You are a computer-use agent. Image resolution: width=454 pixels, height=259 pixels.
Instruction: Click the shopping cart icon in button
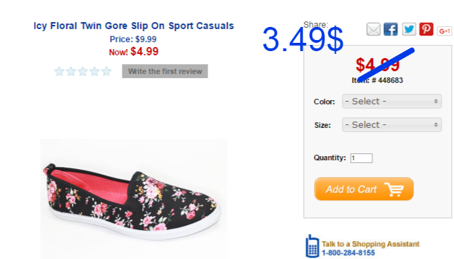coord(394,189)
